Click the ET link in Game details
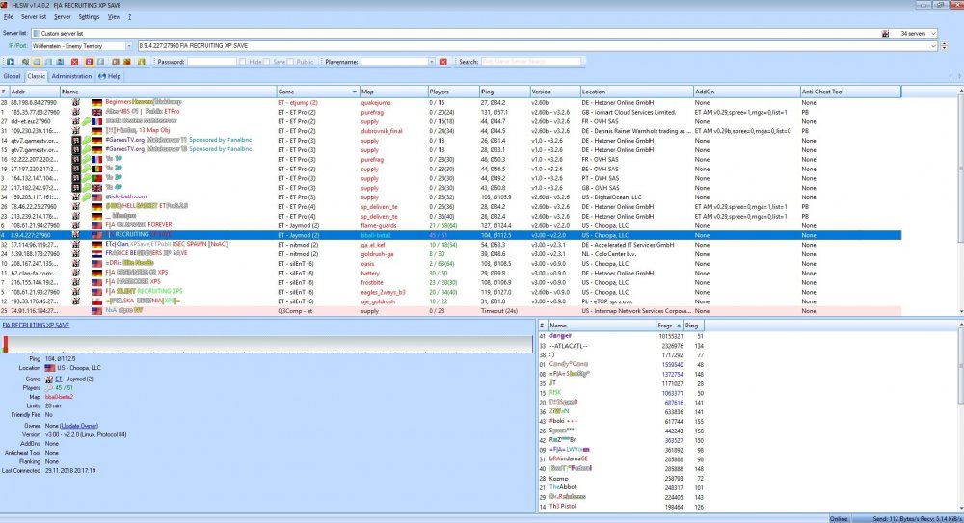 pyautogui.click(x=59, y=379)
